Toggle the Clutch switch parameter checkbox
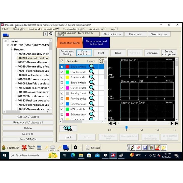 point(62,88)
